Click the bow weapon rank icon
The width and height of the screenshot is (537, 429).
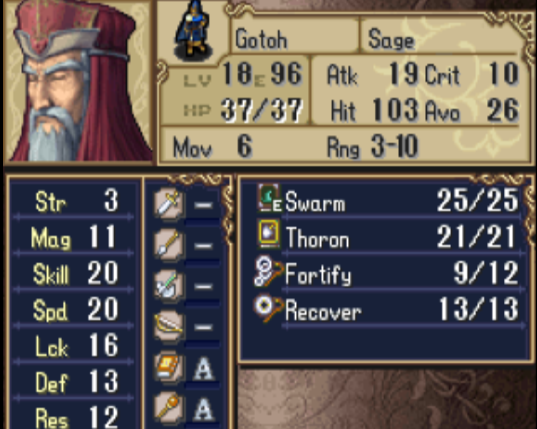click(168, 326)
